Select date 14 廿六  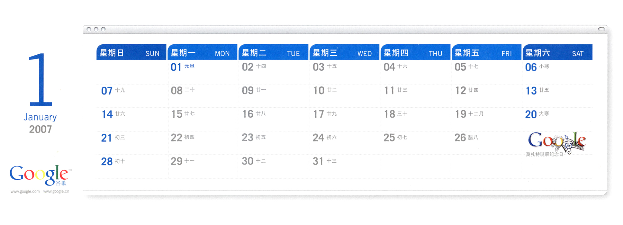[113, 114]
